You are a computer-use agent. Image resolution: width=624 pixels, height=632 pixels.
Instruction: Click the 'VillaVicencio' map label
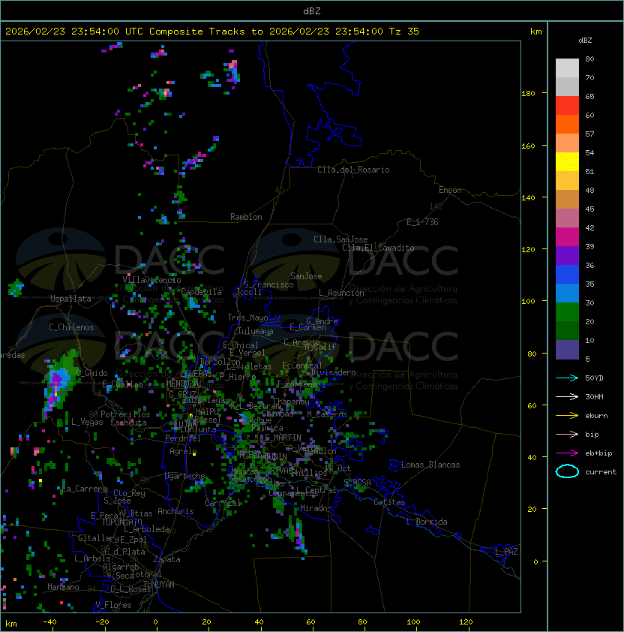[151, 280]
